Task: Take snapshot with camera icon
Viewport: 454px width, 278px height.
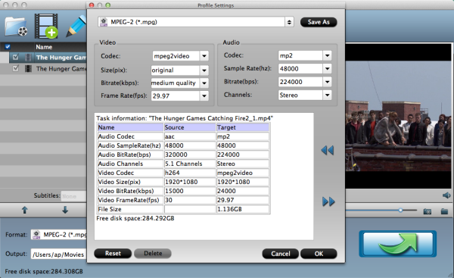Action: (x=428, y=211)
